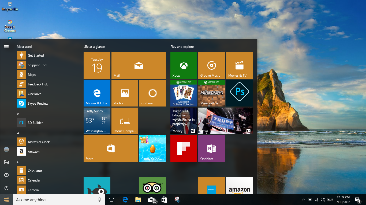Launch the Flipboard tile
This screenshot has height=205, width=366.
click(x=184, y=149)
